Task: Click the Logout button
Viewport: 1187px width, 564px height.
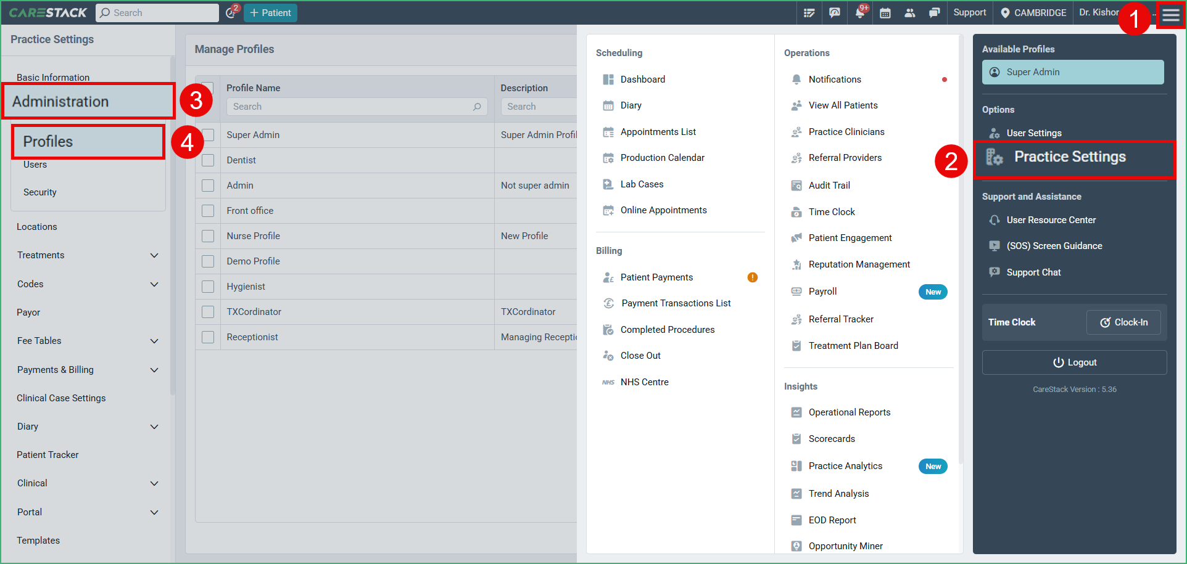Action: [x=1074, y=362]
